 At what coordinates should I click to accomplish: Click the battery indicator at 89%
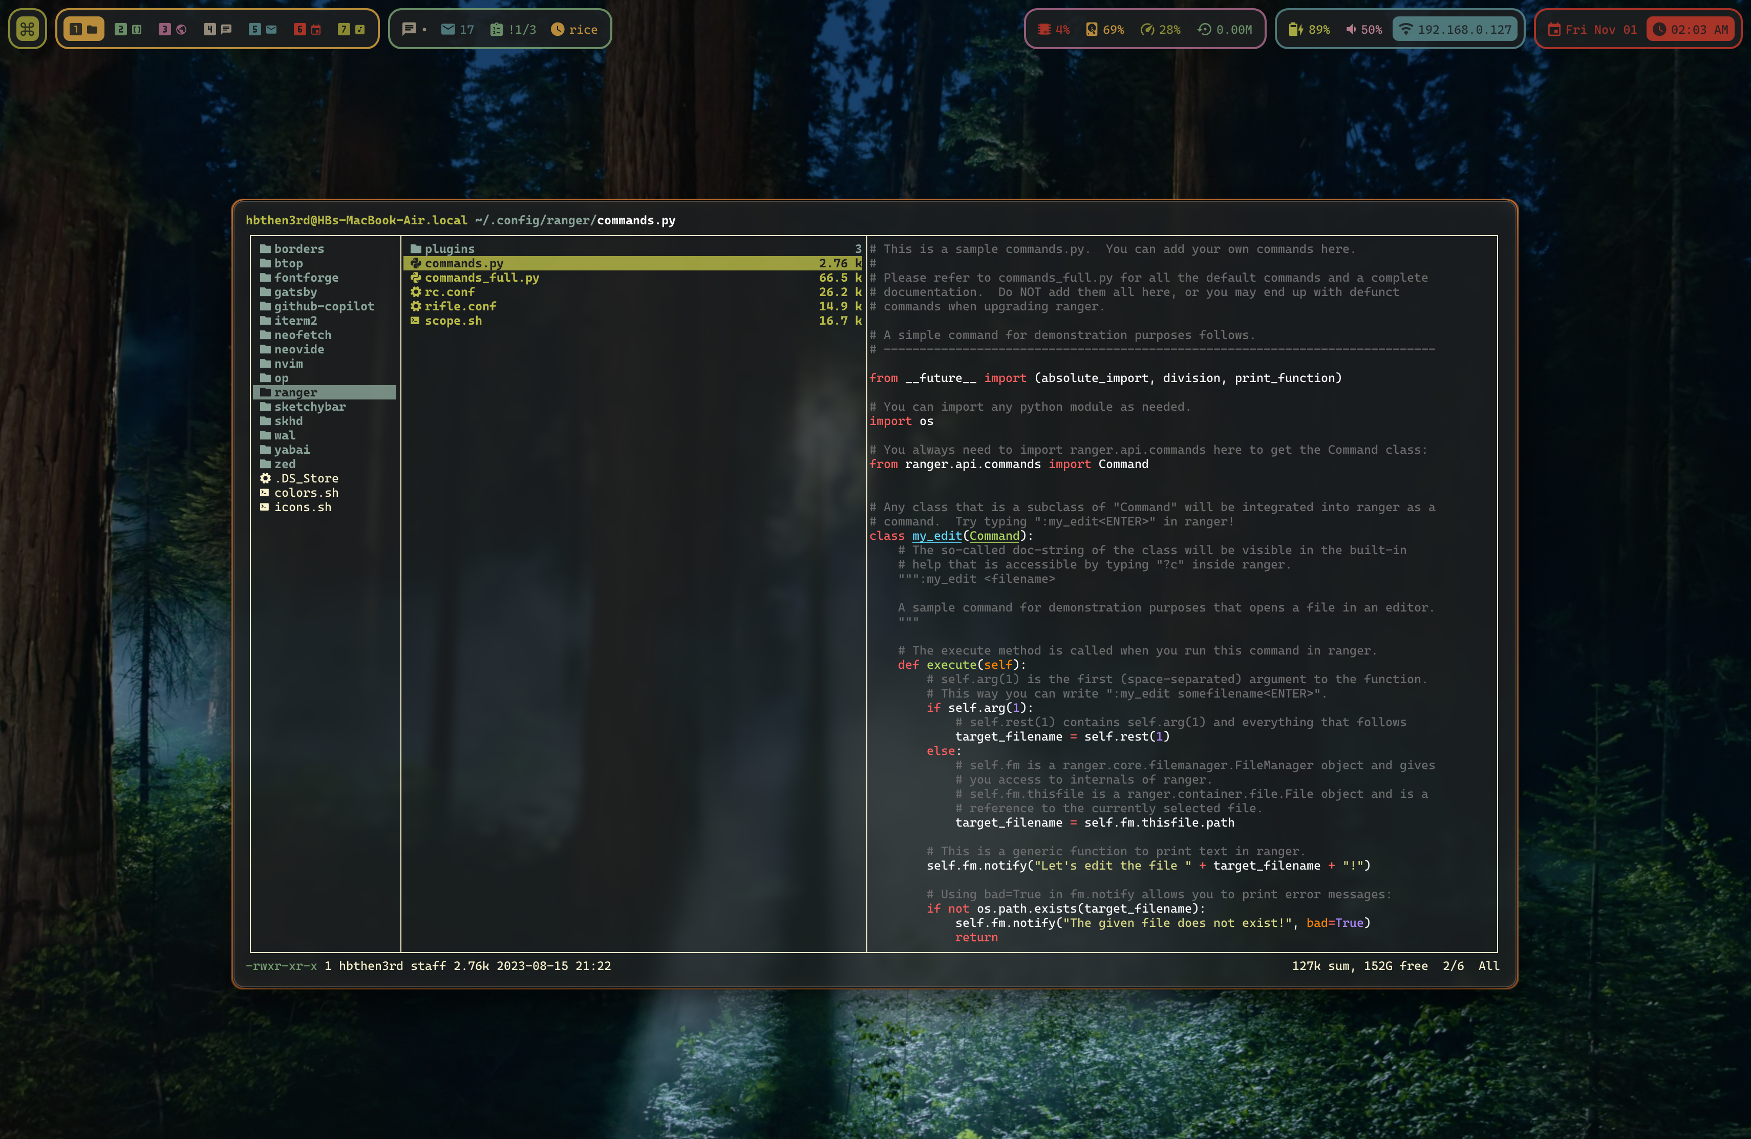pyautogui.click(x=1309, y=29)
